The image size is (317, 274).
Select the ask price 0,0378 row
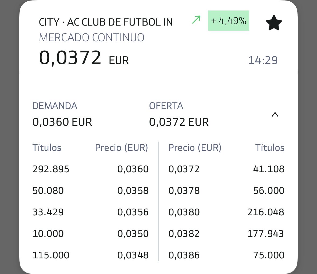pyautogui.click(x=184, y=191)
